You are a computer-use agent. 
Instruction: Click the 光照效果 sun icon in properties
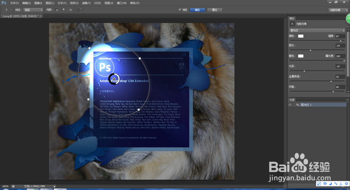292,24
